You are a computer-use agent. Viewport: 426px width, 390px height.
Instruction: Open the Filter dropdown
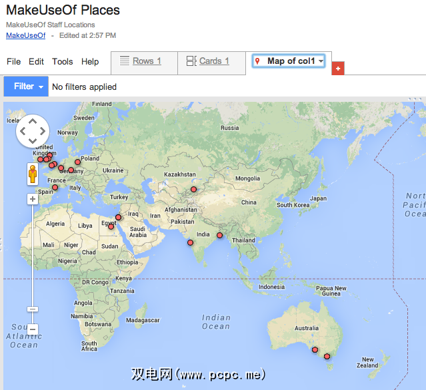tap(26, 87)
